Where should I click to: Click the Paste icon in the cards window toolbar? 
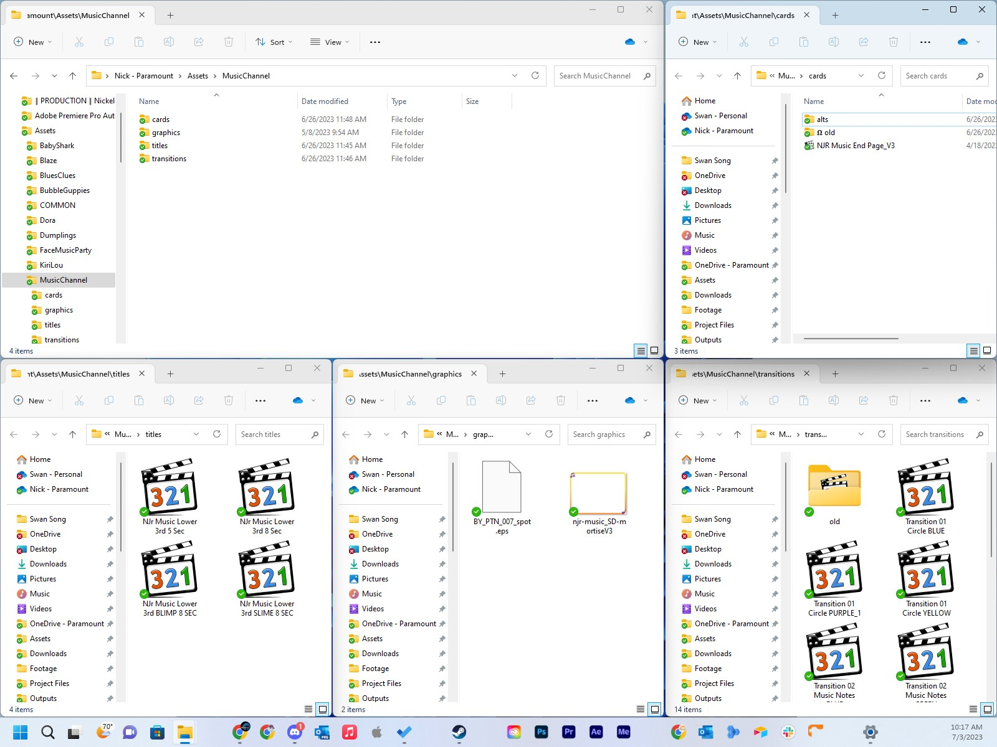click(x=804, y=42)
